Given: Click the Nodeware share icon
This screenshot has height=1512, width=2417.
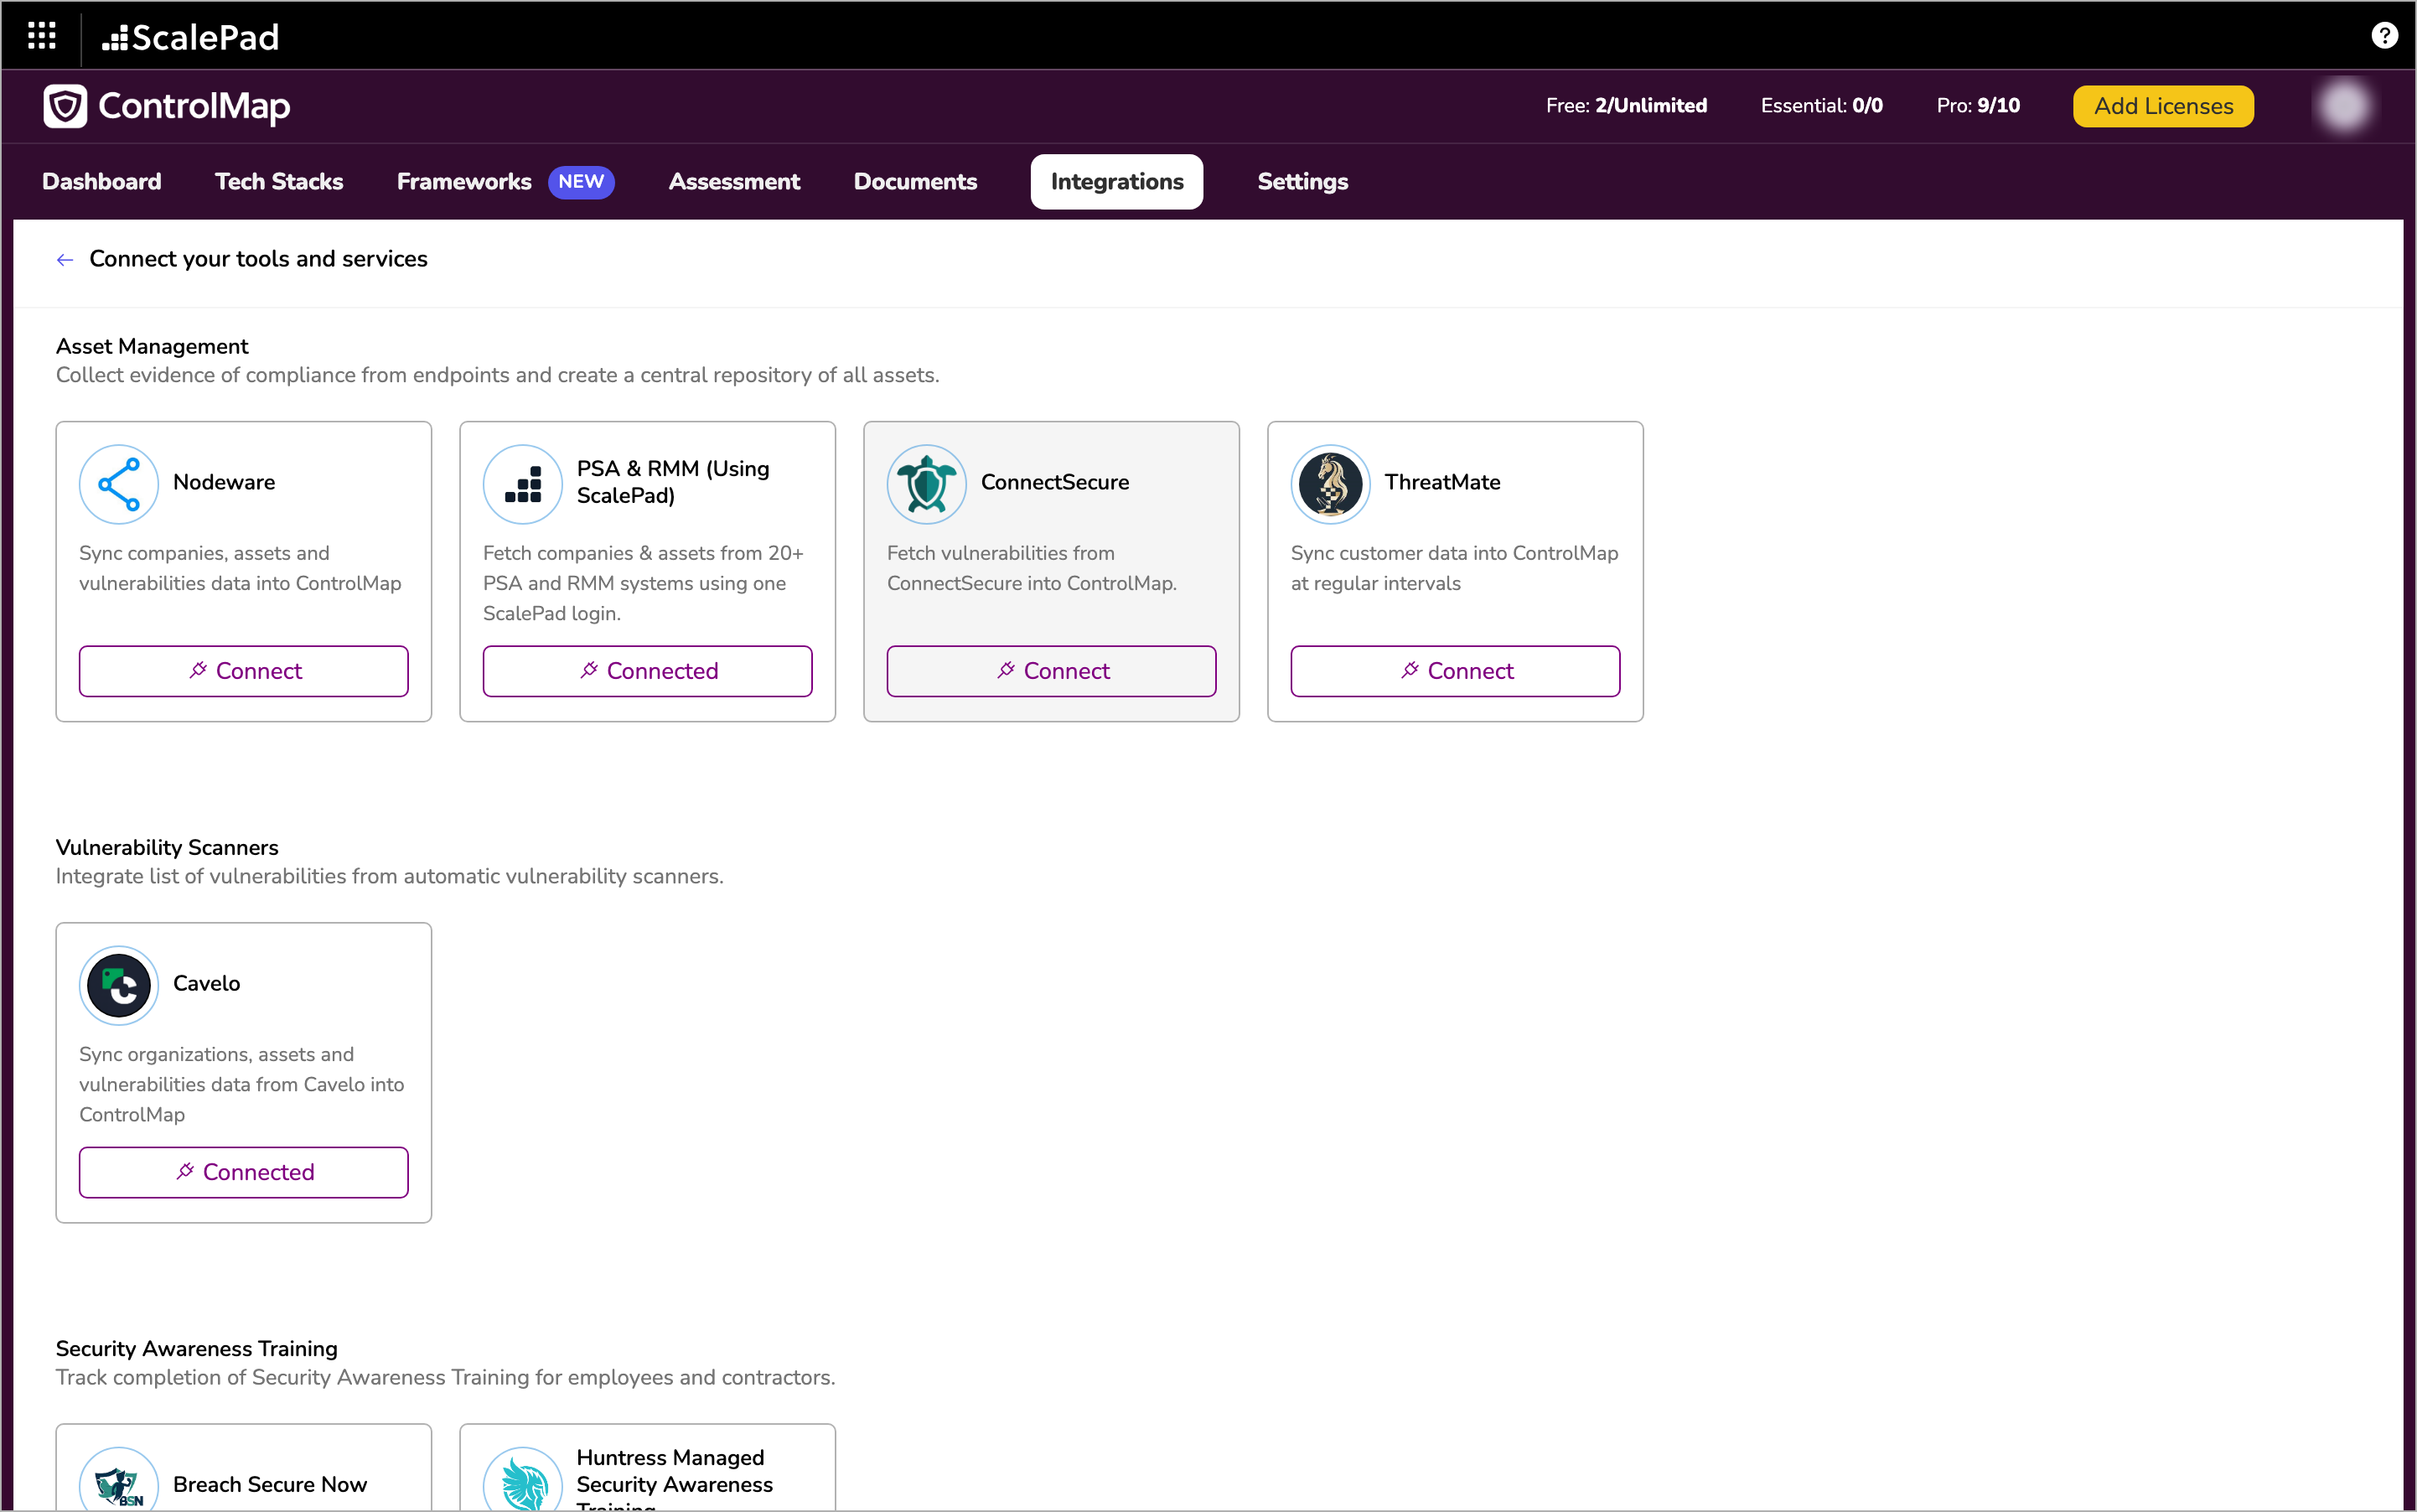Looking at the screenshot, I should (x=119, y=484).
